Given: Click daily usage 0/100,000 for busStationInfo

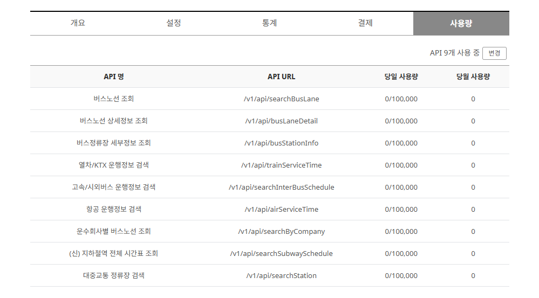Looking at the screenshot, I should pyautogui.click(x=401, y=143).
